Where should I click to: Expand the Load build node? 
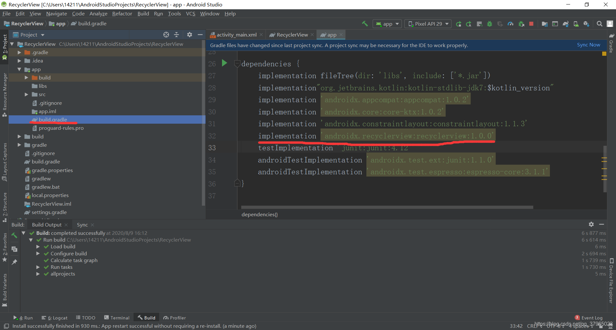[38, 247]
